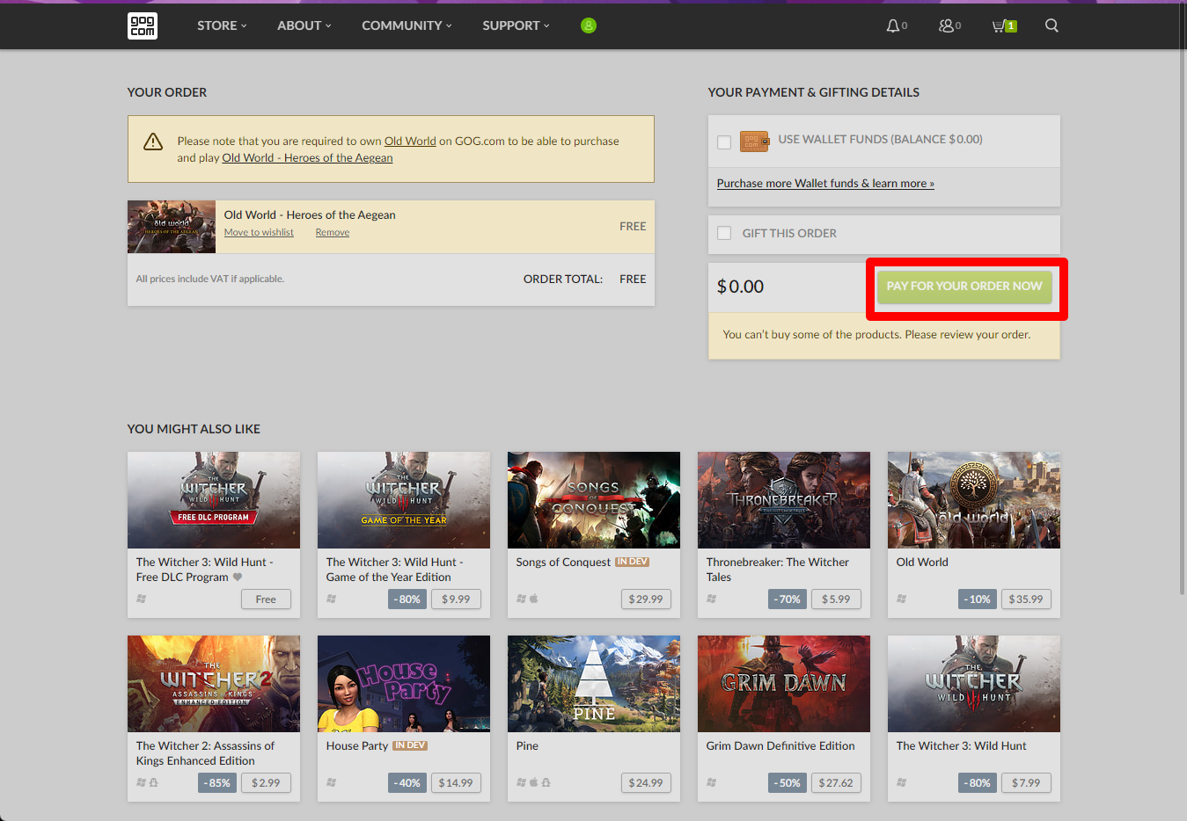The image size is (1187, 821).
Task: Click the $5.99 price on Thronebreaker
Action: tap(836, 599)
